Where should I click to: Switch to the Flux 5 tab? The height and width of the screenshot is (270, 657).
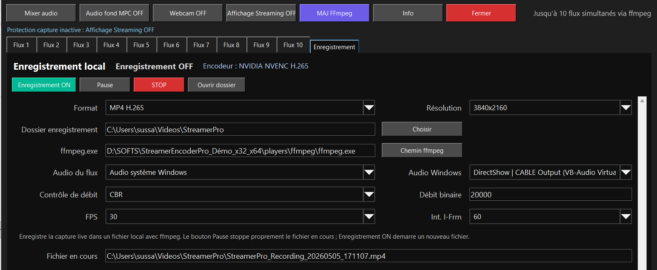pos(142,45)
